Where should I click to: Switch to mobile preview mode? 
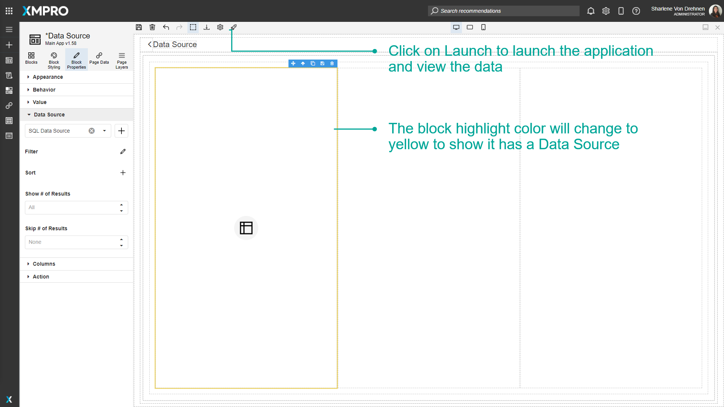tap(483, 27)
